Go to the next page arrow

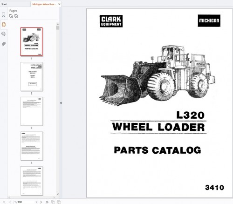pos(41,202)
